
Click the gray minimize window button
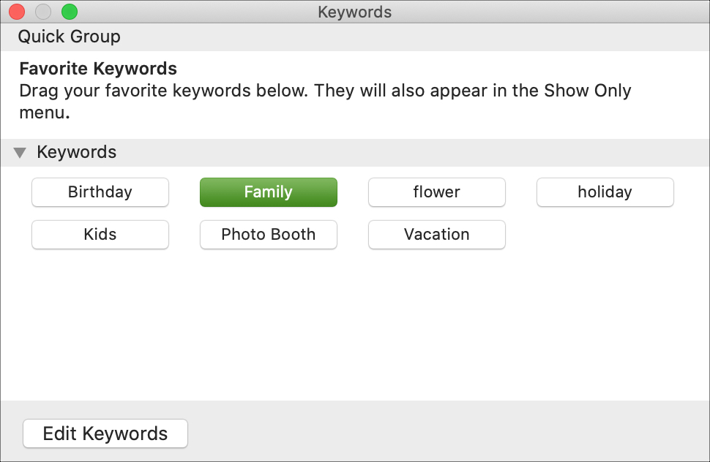click(x=43, y=12)
